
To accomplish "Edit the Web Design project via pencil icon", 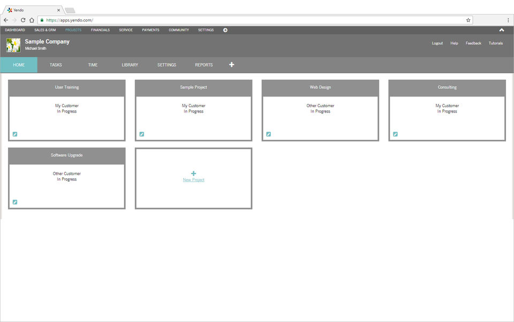I will point(268,134).
